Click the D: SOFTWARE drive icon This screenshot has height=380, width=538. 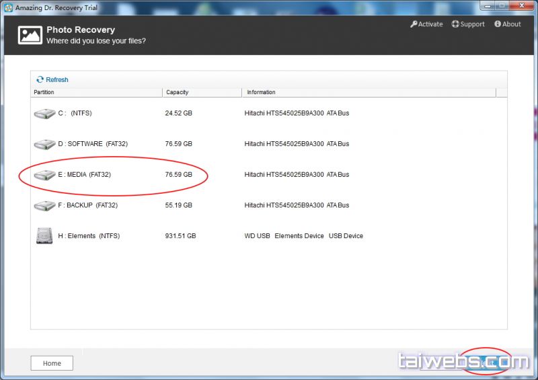click(x=44, y=144)
